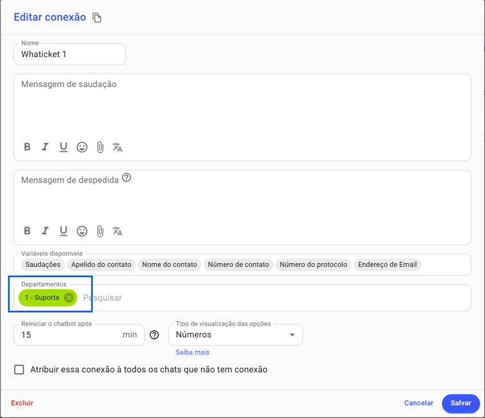
Task: Open emoji picker in the greeting message editor
Action: [82, 147]
